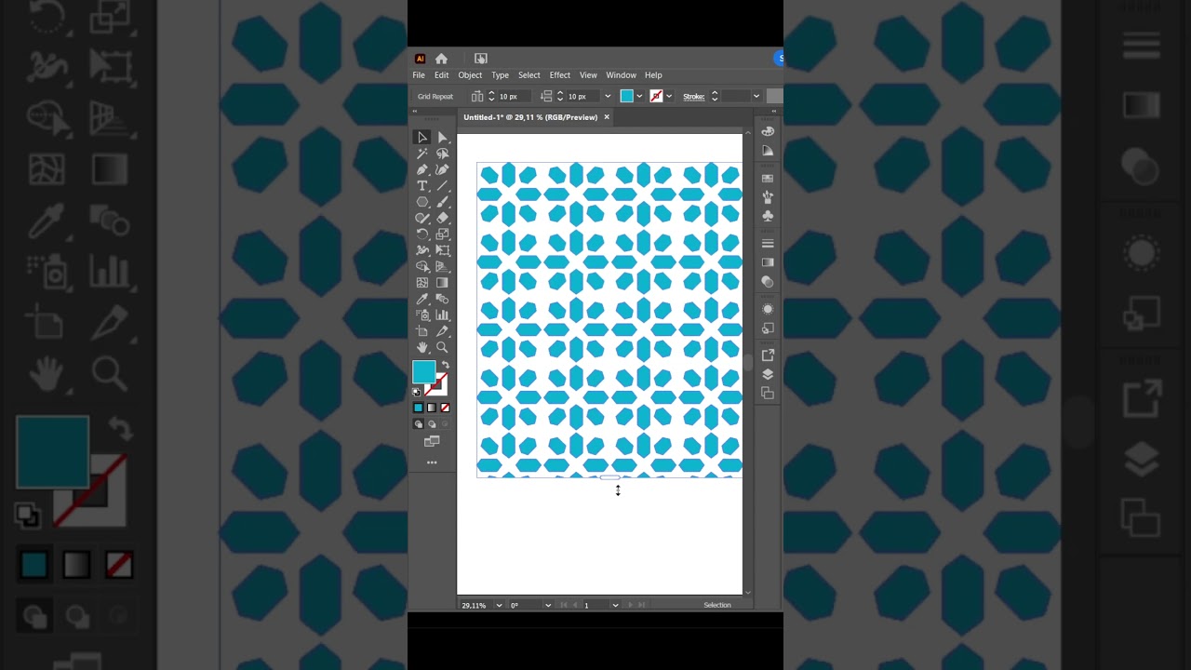Set paint mode to Color
1191x670 pixels.
pyautogui.click(x=419, y=408)
